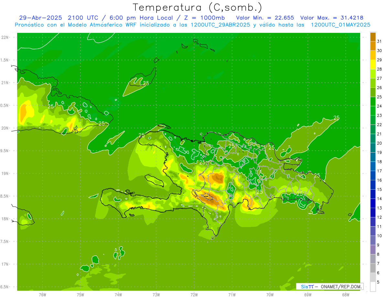Click "2100 UTC" time label in header
The image size is (388, 299).
coord(83,18)
